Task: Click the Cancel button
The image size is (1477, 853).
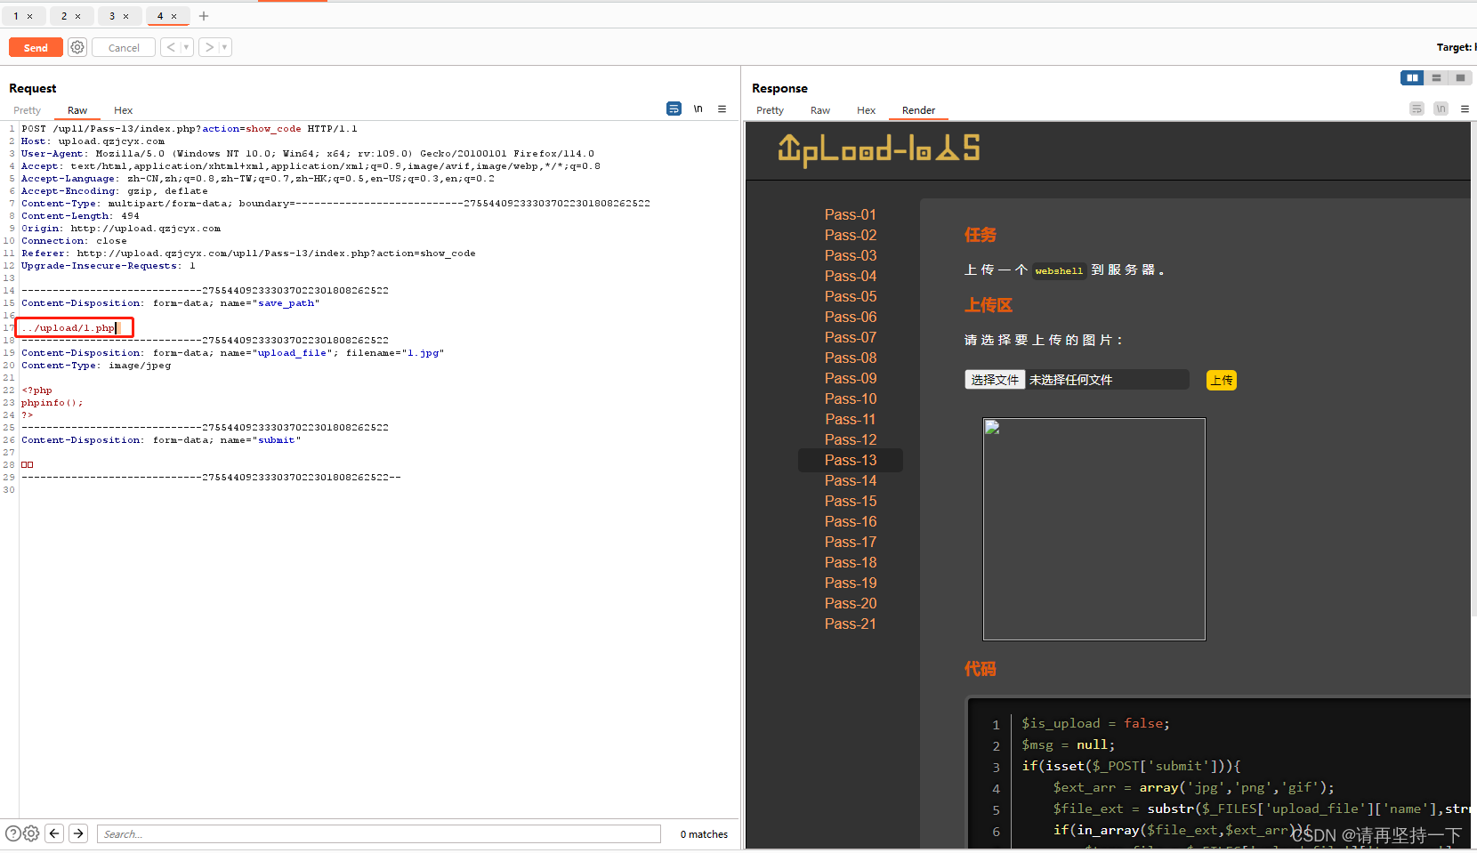Action: [x=124, y=47]
